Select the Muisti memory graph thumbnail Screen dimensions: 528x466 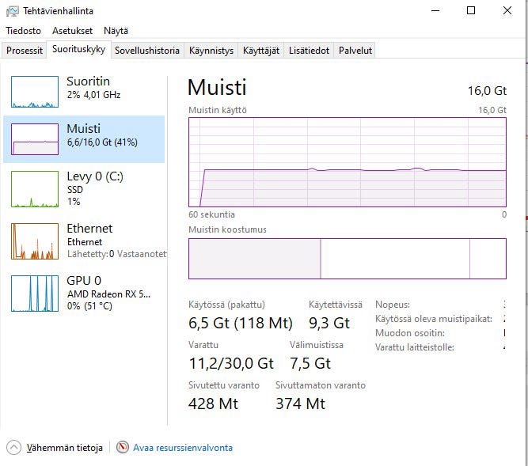click(35, 139)
